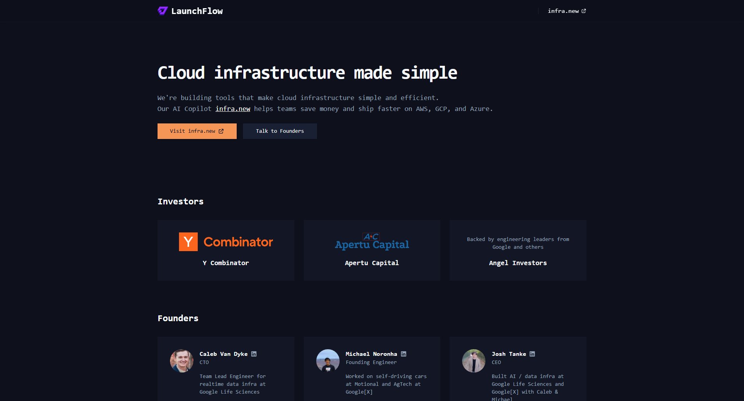Open Josh Tanke's LinkedIn icon
The width and height of the screenshot is (744, 401).
click(x=532, y=354)
